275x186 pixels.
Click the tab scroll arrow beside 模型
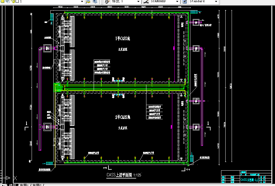point(3,185)
